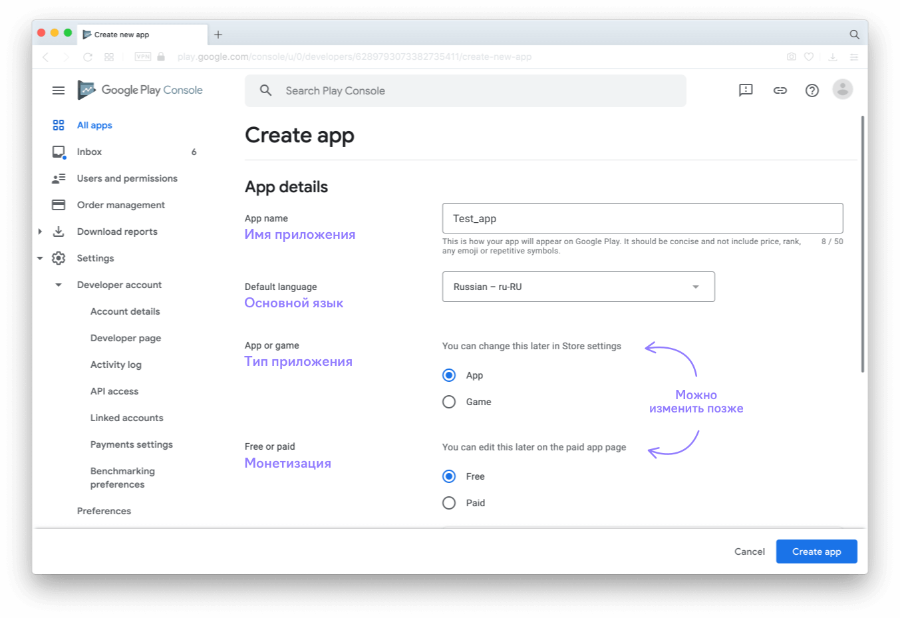The image size is (900, 618).
Task: Expand the Download reports arrow
Action: [x=40, y=232]
